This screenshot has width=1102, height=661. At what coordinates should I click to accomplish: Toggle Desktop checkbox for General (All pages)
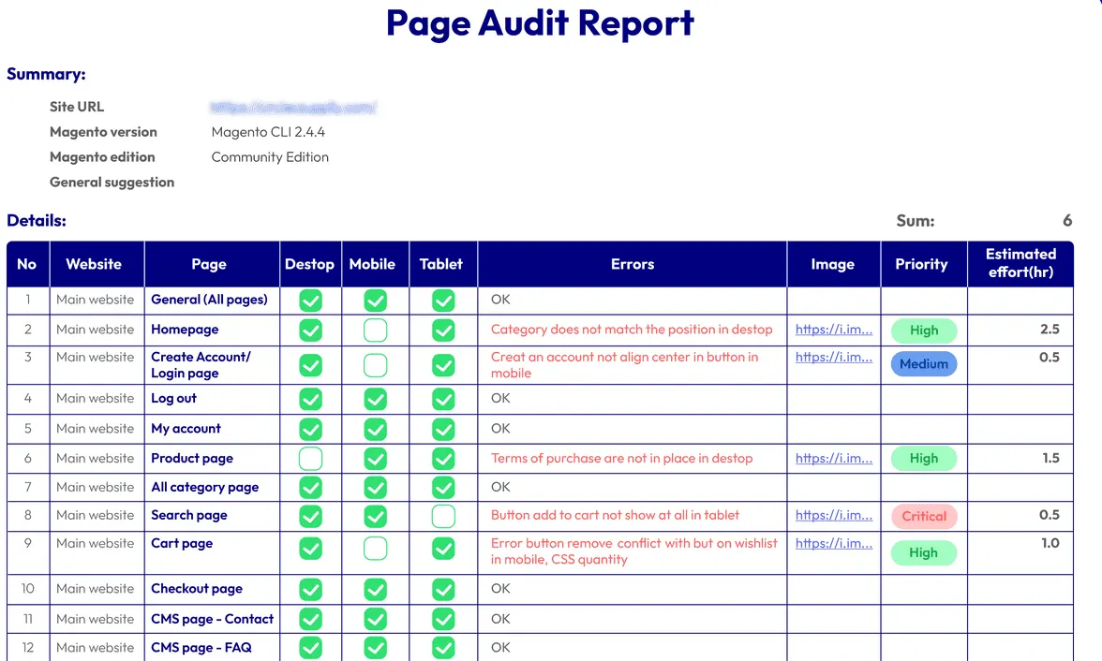311,301
